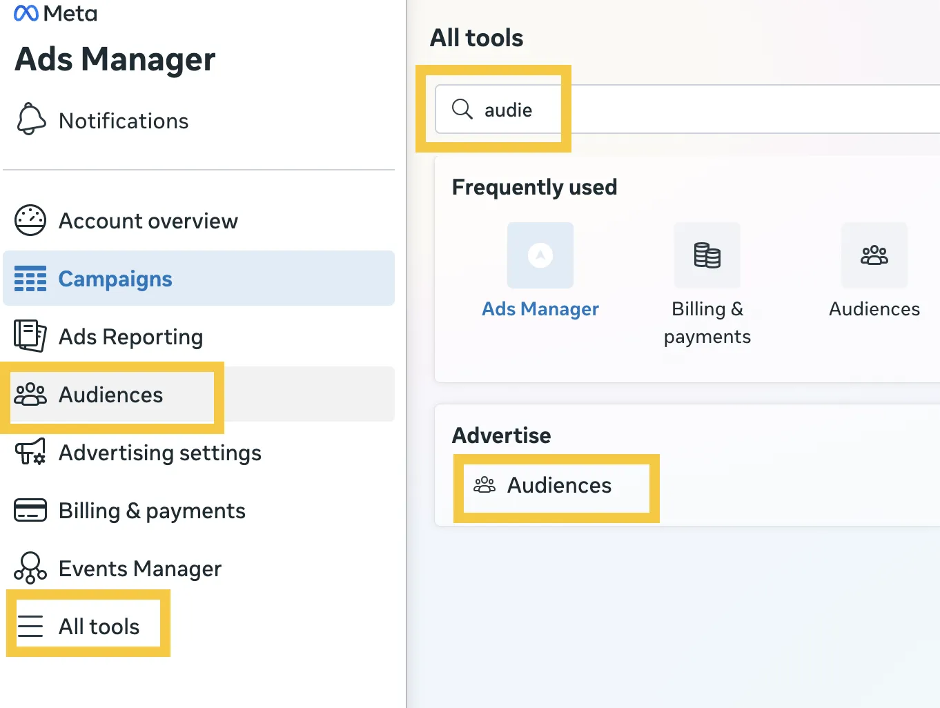Click the Billing & payments coins icon tile
Viewport: 940px width, 708px height.
[707, 255]
